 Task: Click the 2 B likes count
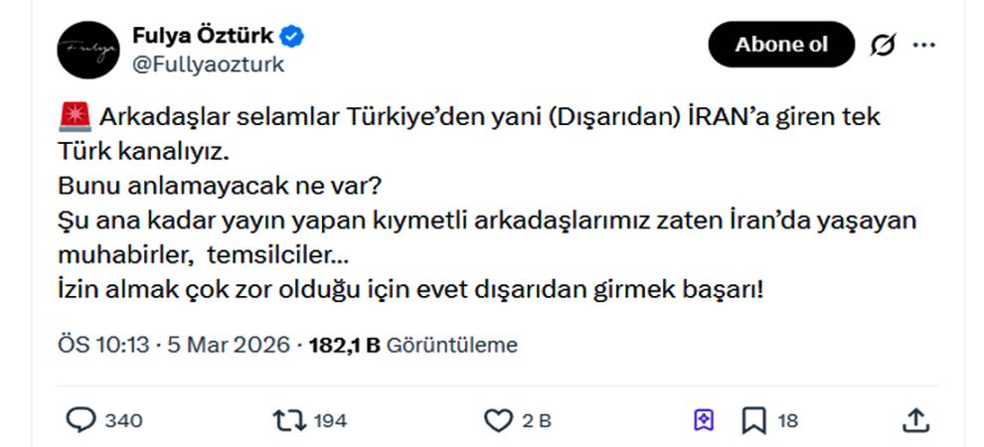tap(537, 421)
